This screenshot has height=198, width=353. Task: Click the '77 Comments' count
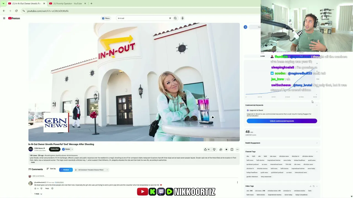coord(36,169)
